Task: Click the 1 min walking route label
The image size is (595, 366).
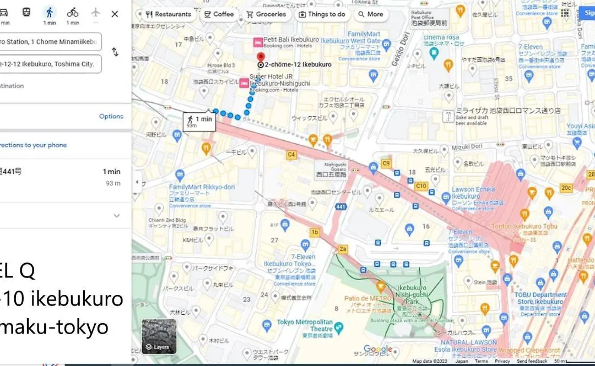Action: click(199, 122)
